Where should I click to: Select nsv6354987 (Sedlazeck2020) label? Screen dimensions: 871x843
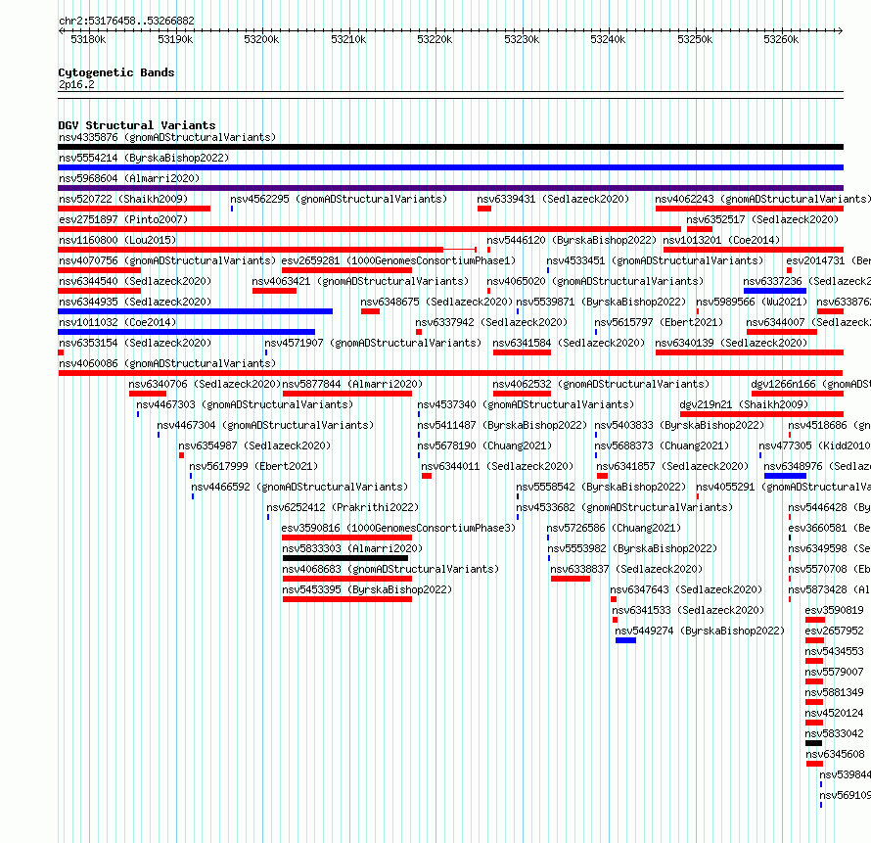click(254, 445)
